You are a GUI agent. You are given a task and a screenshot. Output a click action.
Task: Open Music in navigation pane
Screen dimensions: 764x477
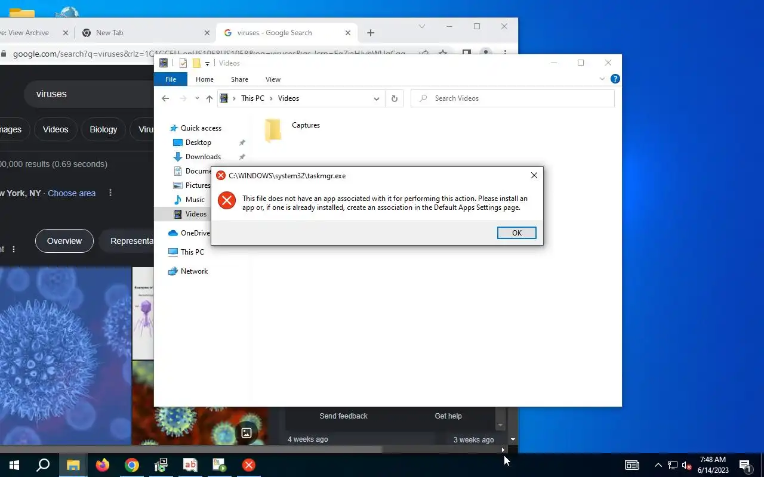point(195,200)
